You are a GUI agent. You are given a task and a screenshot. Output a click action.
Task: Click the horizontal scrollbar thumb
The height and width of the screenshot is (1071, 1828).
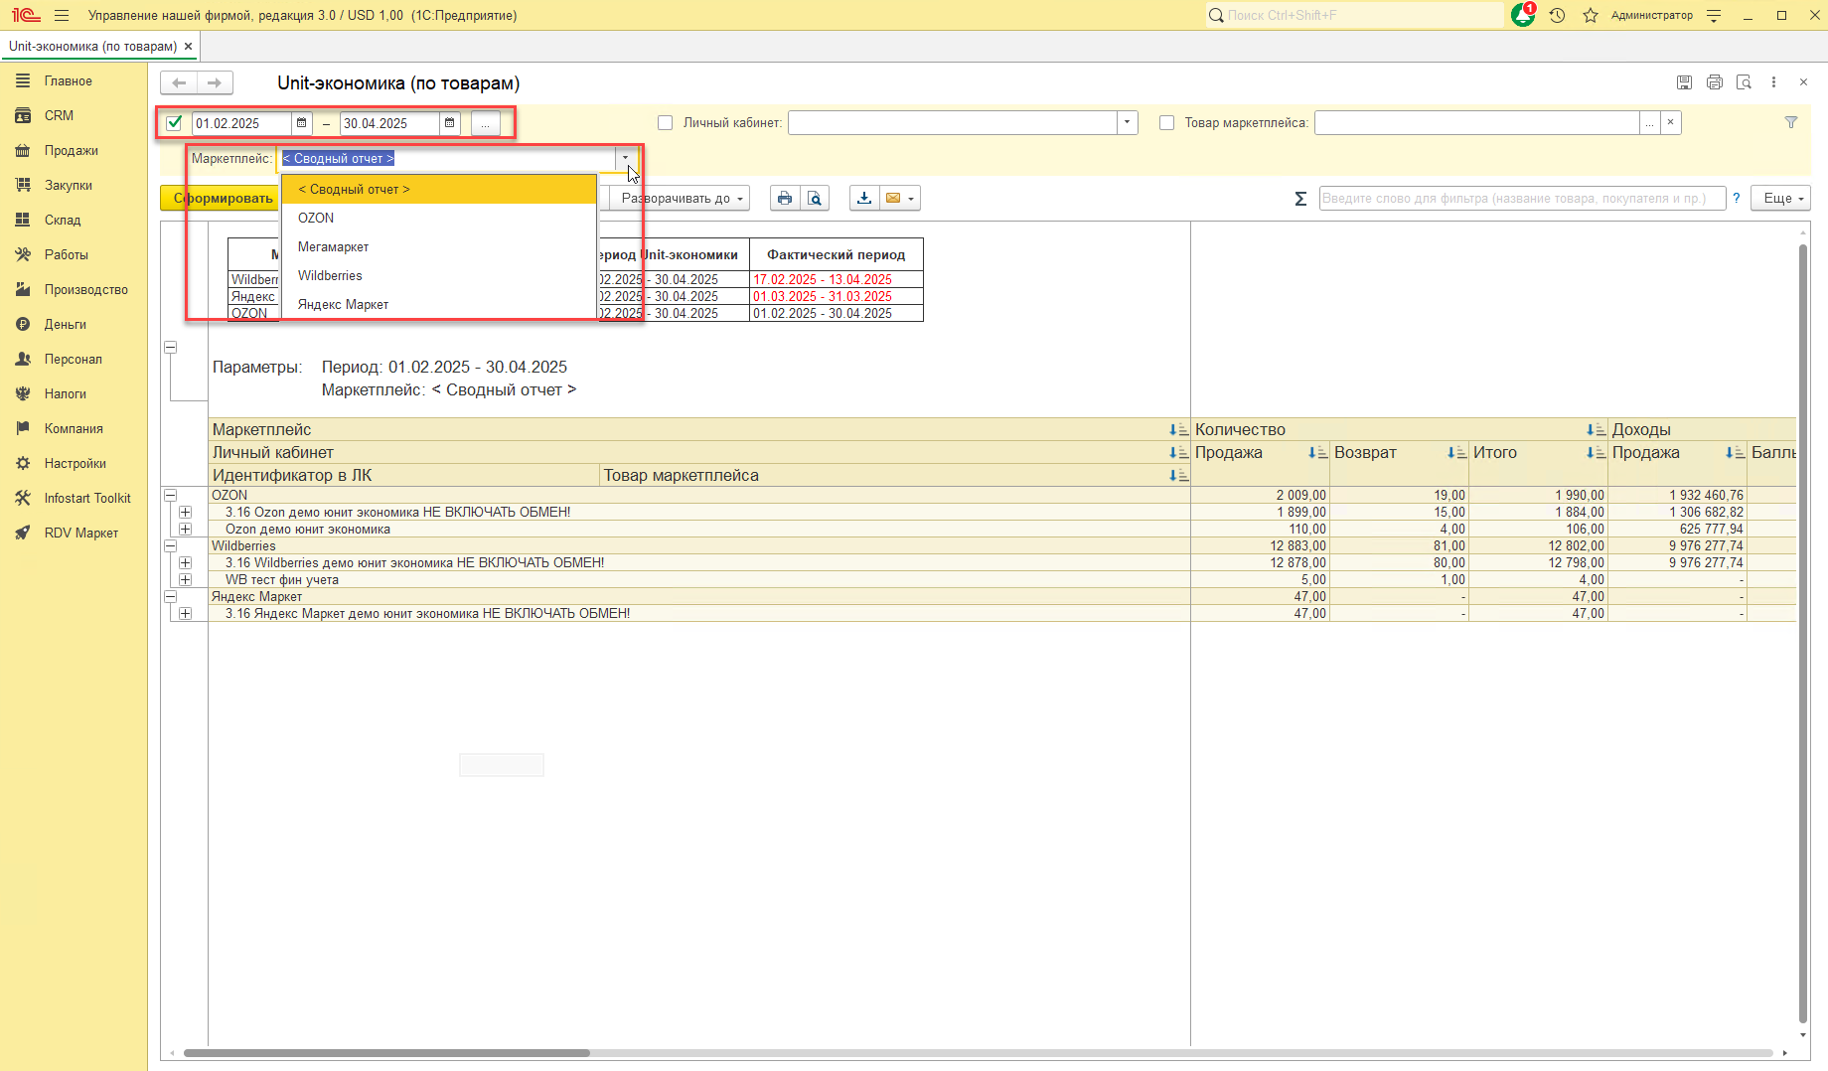click(386, 1053)
